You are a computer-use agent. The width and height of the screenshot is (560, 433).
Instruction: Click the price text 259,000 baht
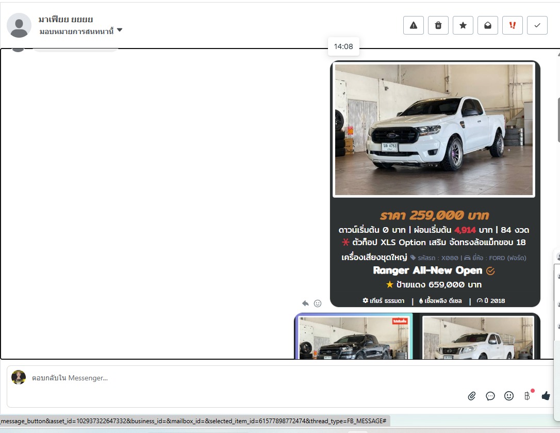(435, 215)
